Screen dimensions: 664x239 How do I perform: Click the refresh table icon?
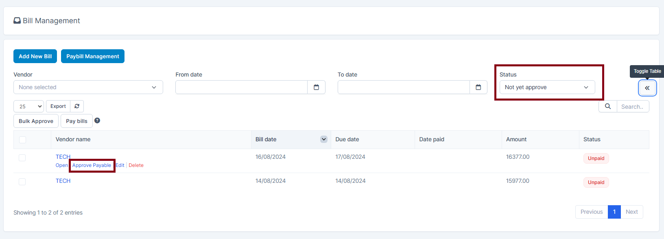pos(77,106)
